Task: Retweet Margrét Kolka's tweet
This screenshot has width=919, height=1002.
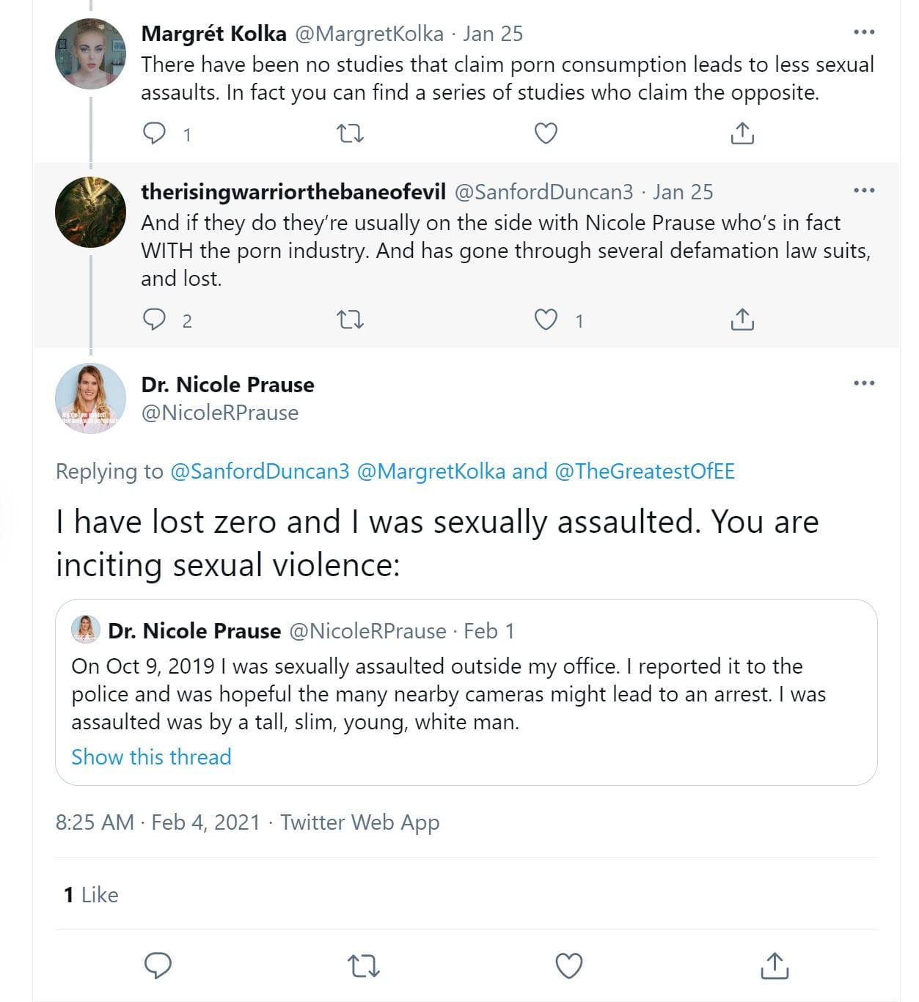Action: click(x=350, y=133)
